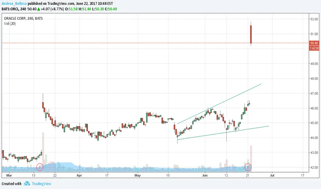Click the TradingView logo icon at the bottom
321x189 pixels.
[27, 184]
